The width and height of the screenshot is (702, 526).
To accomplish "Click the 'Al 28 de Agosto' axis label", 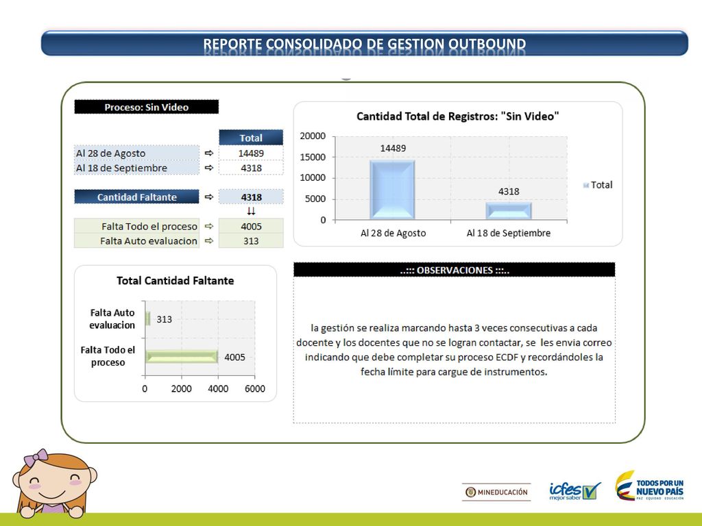I will [x=393, y=233].
